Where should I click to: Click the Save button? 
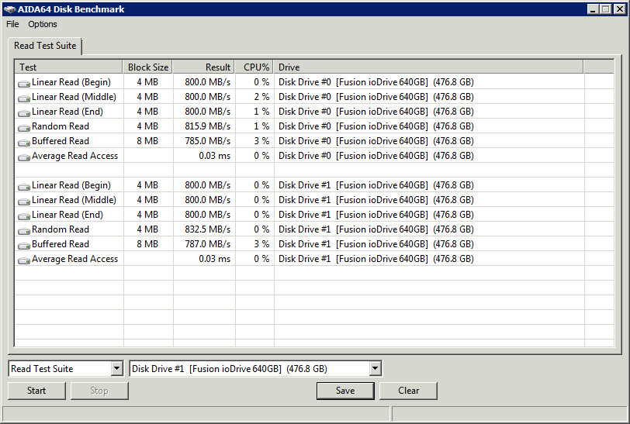[345, 390]
